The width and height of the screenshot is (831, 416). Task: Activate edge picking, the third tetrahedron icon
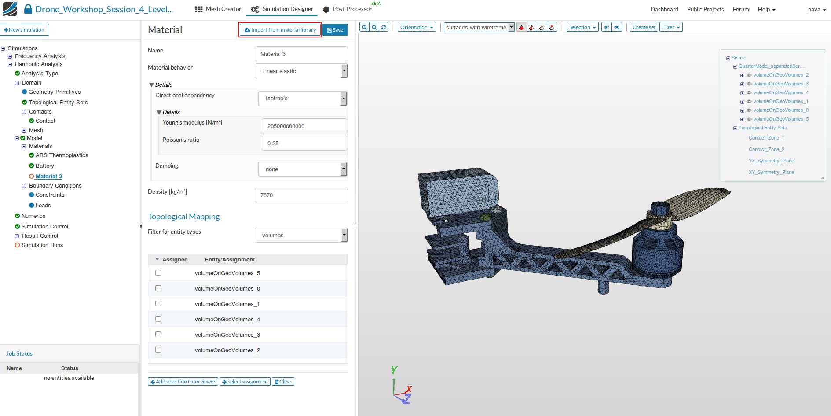click(x=542, y=27)
